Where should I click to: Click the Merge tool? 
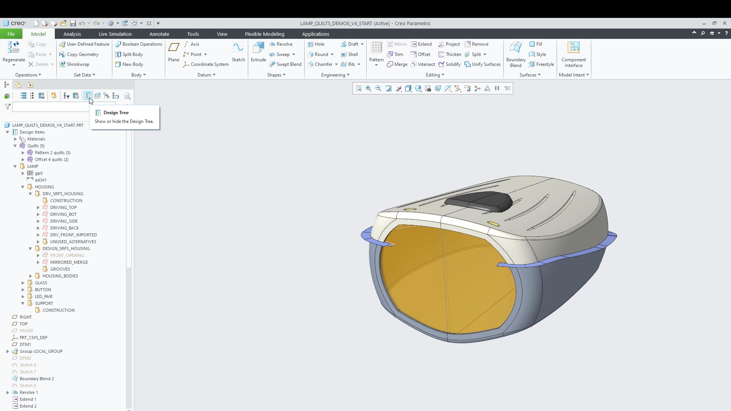click(397, 64)
